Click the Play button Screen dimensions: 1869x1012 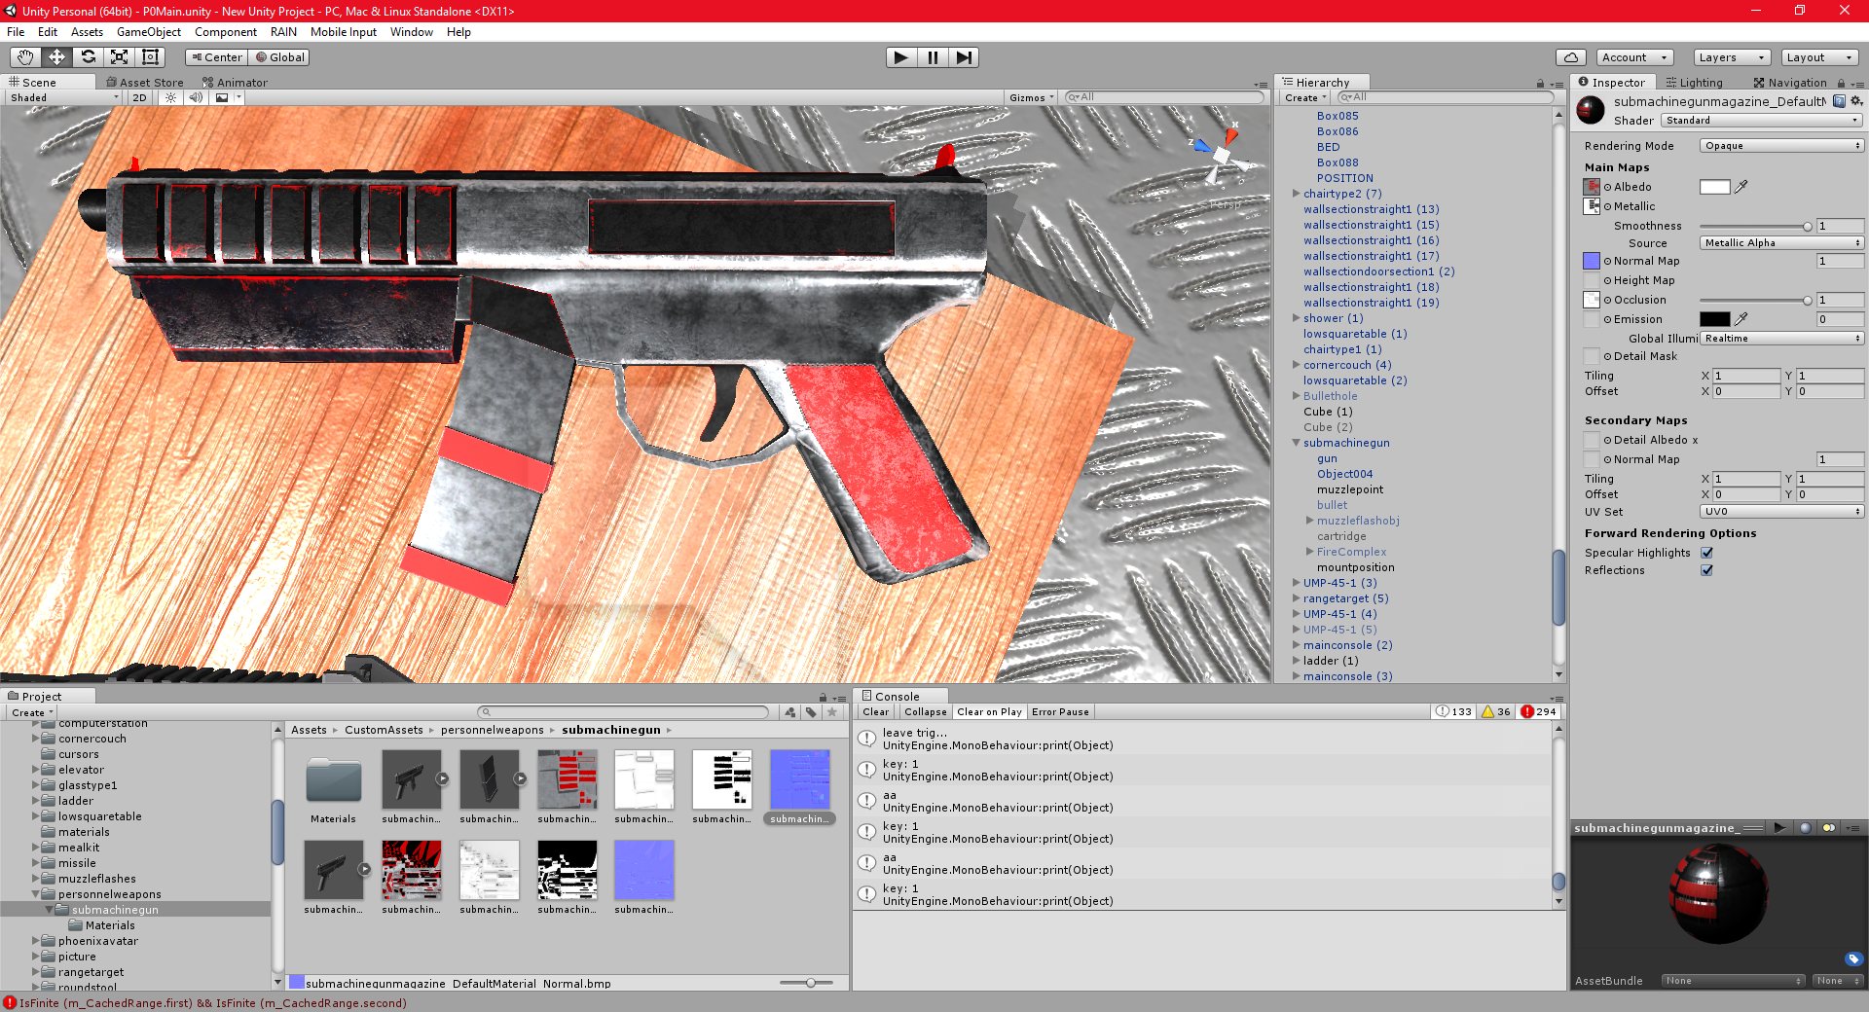tap(901, 57)
